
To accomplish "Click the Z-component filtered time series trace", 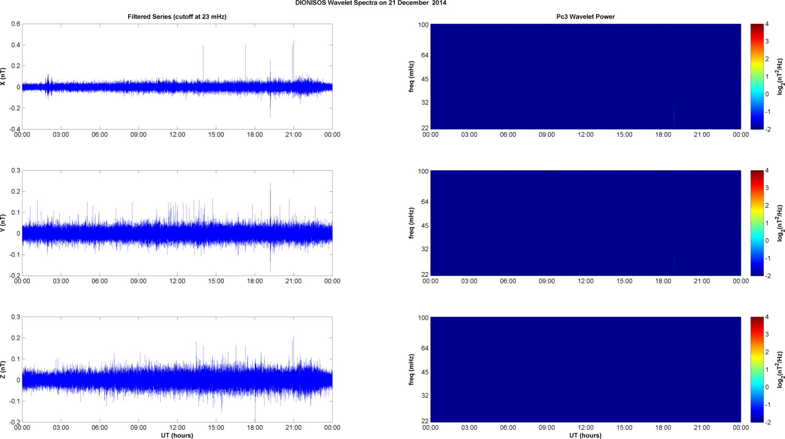I will (x=177, y=380).
